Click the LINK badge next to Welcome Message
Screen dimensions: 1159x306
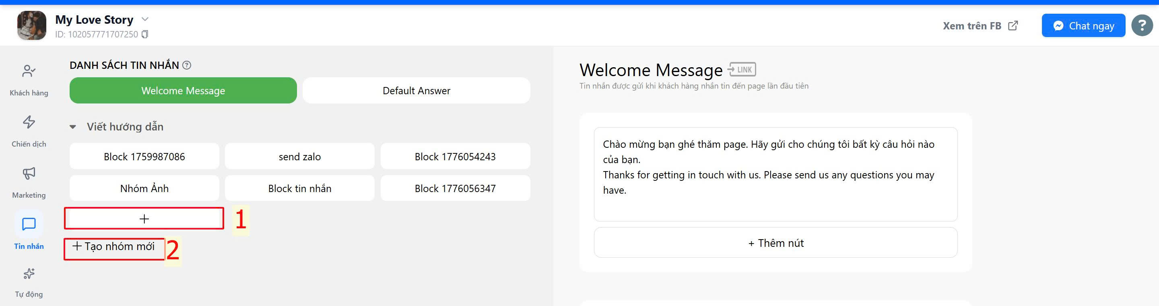[x=742, y=69]
